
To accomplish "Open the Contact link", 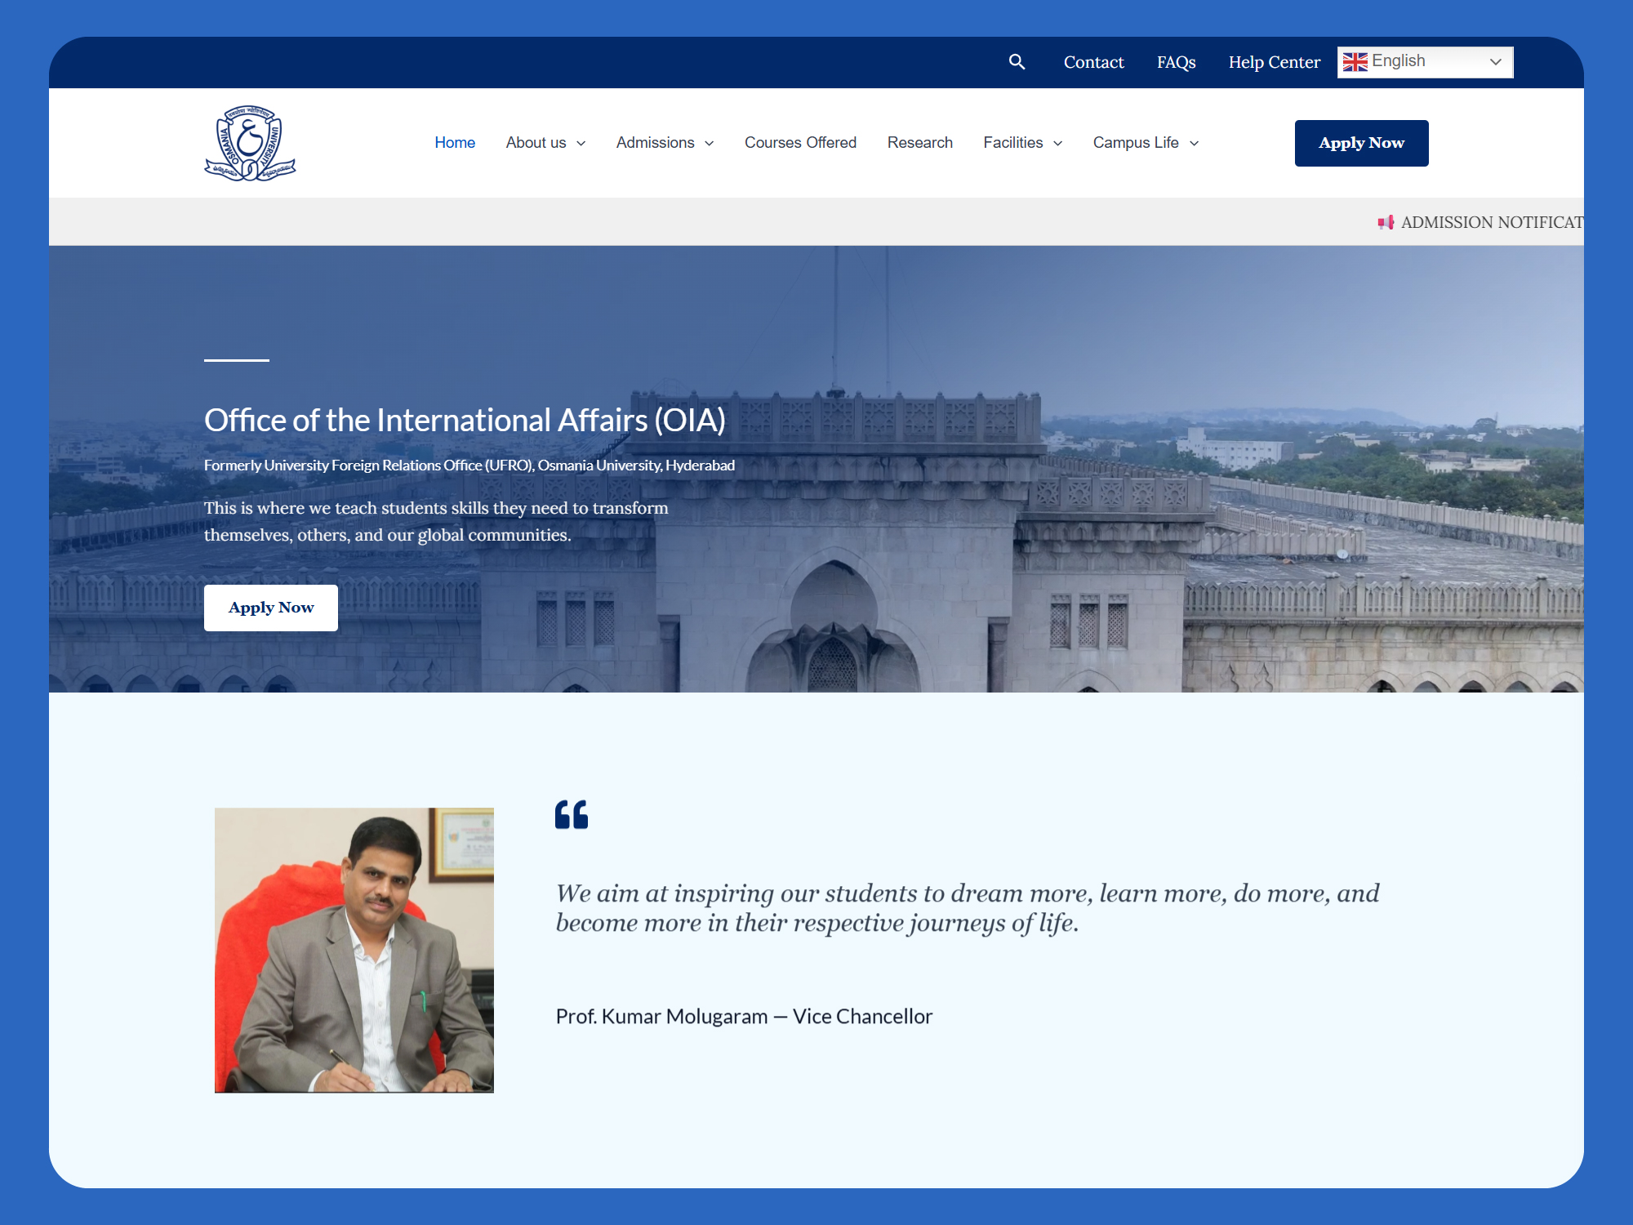I will tap(1093, 62).
